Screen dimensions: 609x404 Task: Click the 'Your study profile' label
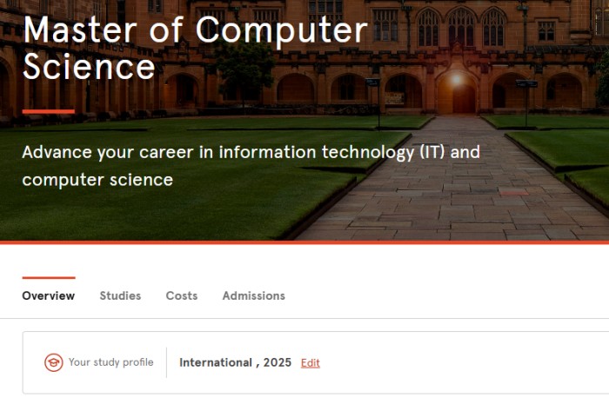111,362
